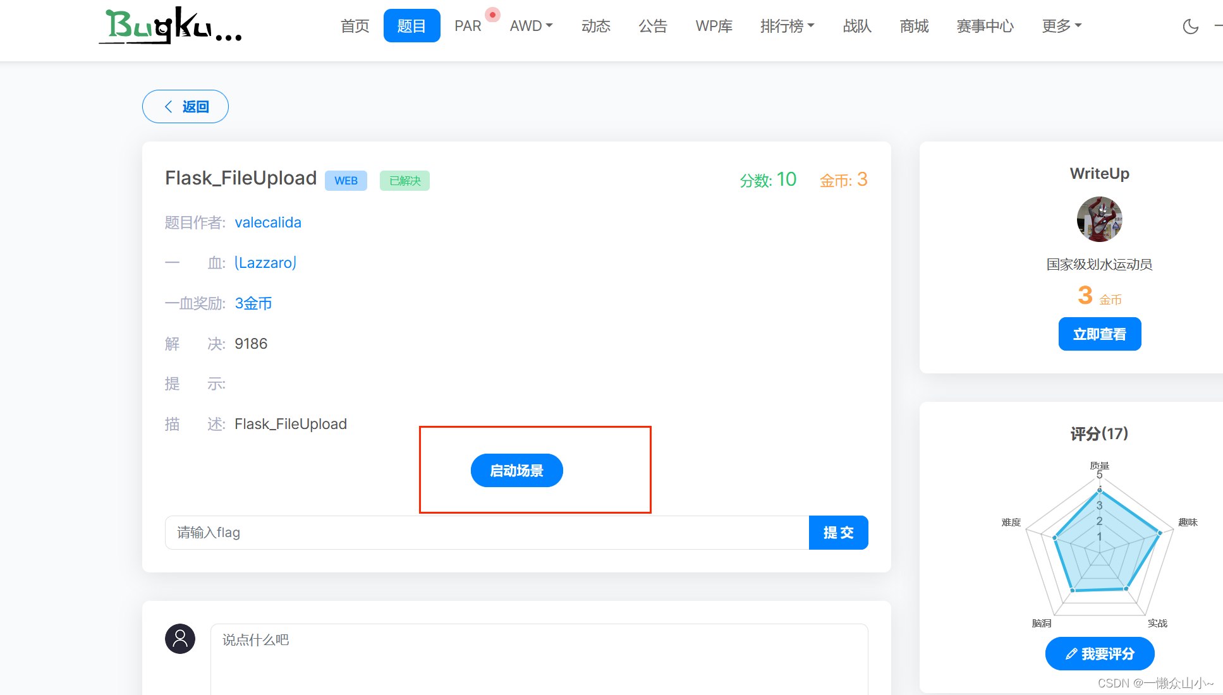Image resolution: width=1223 pixels, height=695 pixels.
Task: Select 首页 in the navigation bar
Action: click(355, 26)
